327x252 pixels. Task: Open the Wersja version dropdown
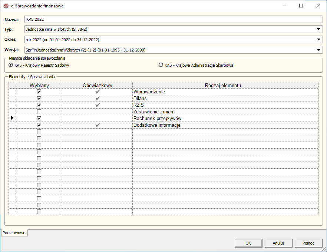(x=318, y=50)
